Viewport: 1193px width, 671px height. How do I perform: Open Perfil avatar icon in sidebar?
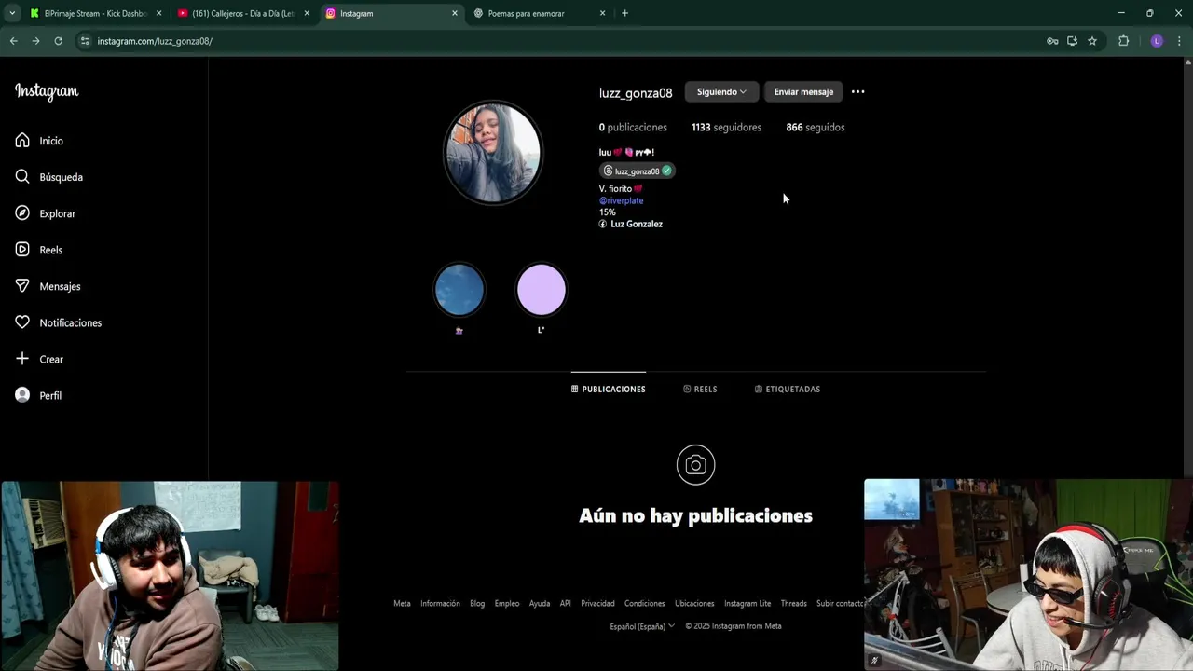[x=22, y=395]
